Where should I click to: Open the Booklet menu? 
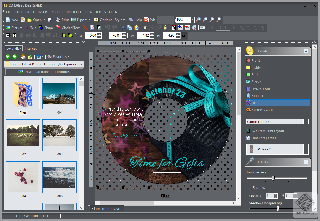coord(74,12)
